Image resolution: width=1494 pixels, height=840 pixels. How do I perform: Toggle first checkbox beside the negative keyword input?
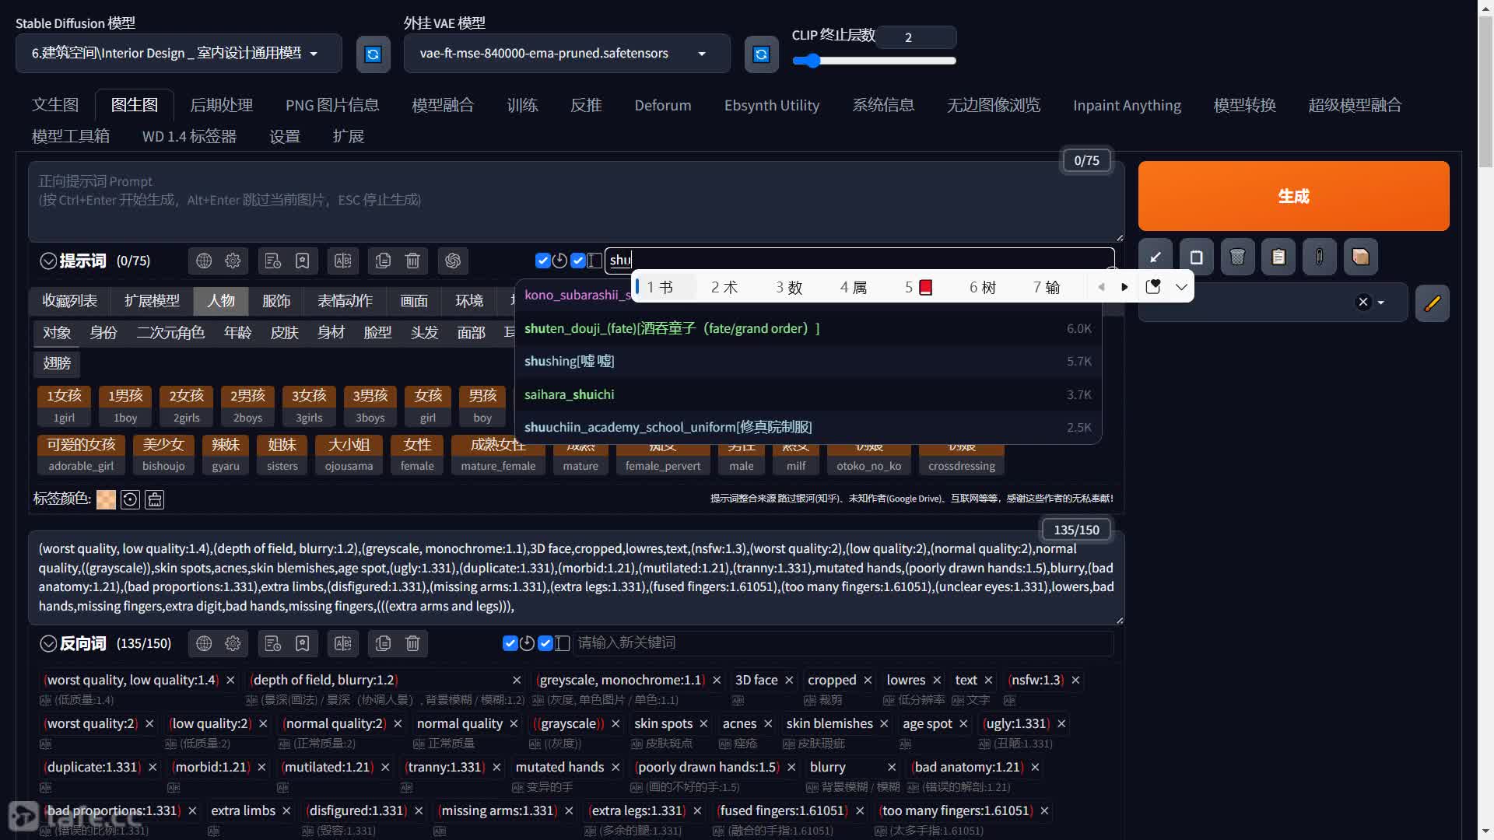[x=510, y=643]
